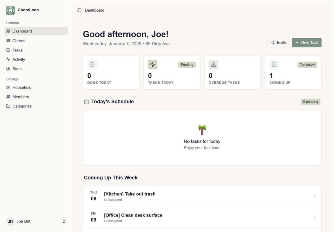Click the Platform section label
334x232 pixels.
(12, 23)
